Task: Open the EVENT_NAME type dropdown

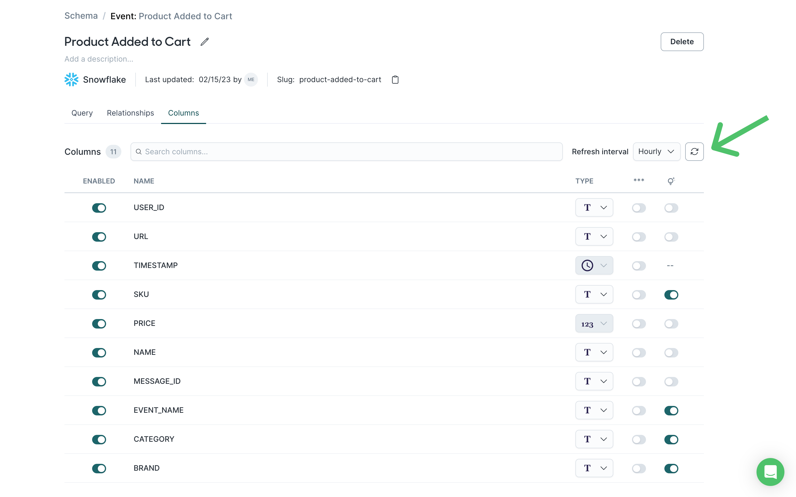Action: coord(594,410)
